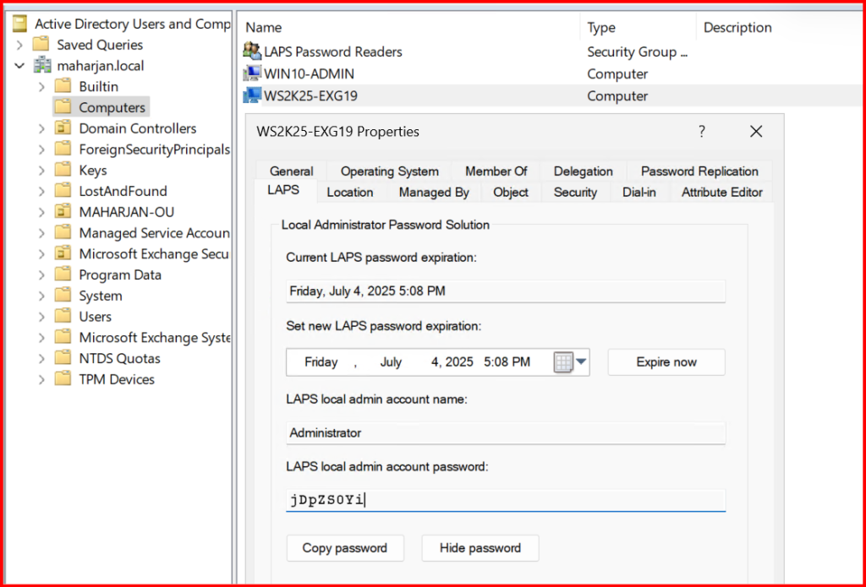
Task: Click the Domain Controllers OU folder icon
Action: pyautogui.click(x=63, y=128)
